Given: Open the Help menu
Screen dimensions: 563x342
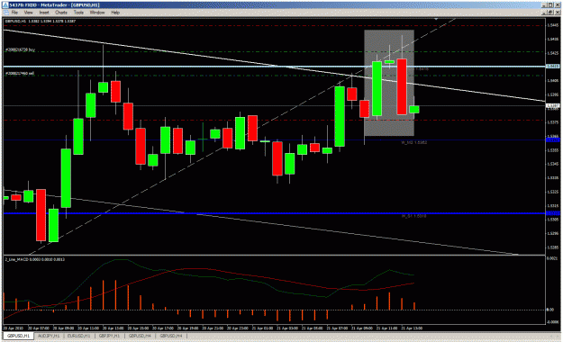Looking at the screenshot, I should [x=115, y=13].
